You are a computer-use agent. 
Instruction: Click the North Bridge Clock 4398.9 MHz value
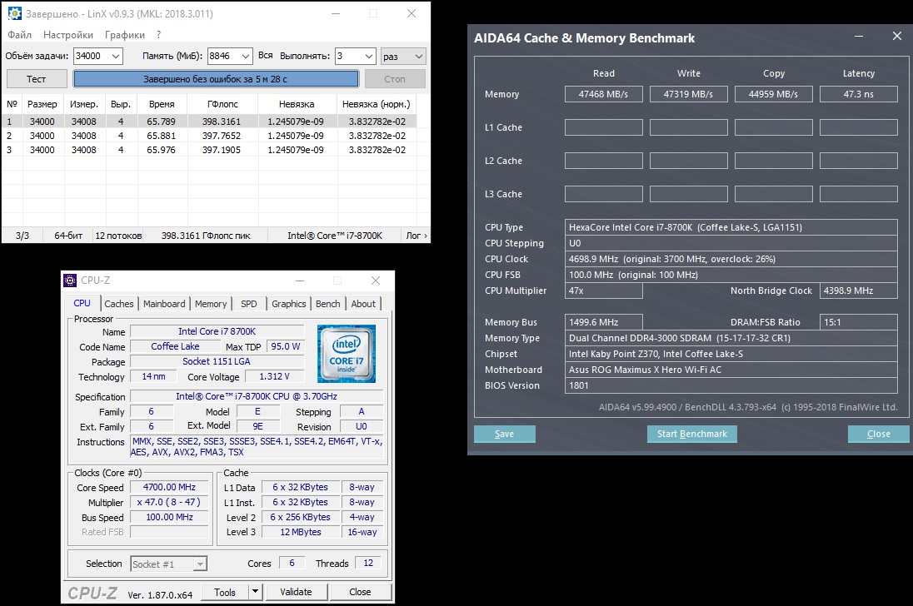click(x=859, y=291)
